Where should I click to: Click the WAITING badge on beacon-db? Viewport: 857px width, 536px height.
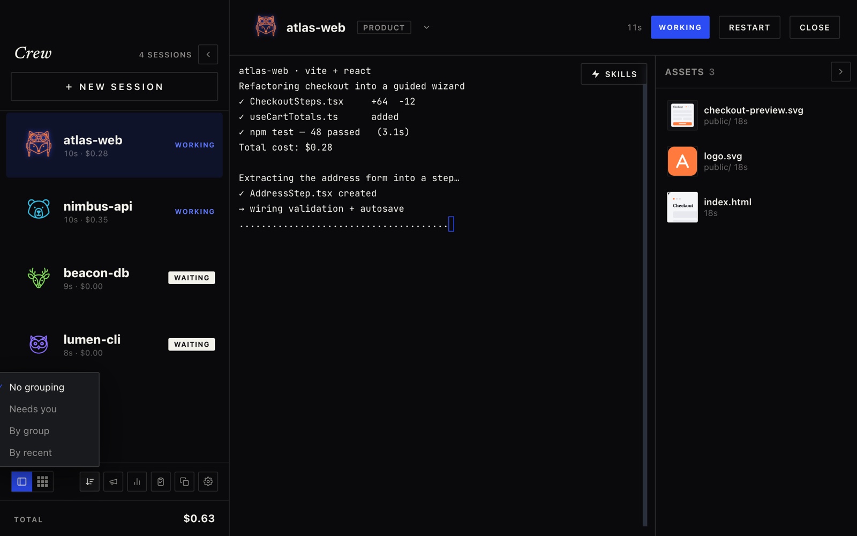tap(192, 278)
